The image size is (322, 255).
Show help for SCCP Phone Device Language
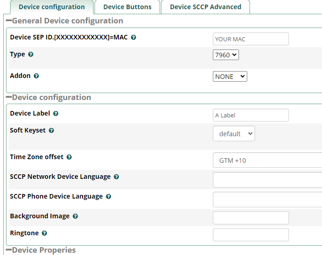108,196
